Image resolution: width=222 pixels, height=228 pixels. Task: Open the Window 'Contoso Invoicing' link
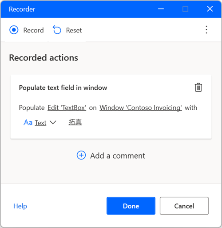[x=141, y=108]
